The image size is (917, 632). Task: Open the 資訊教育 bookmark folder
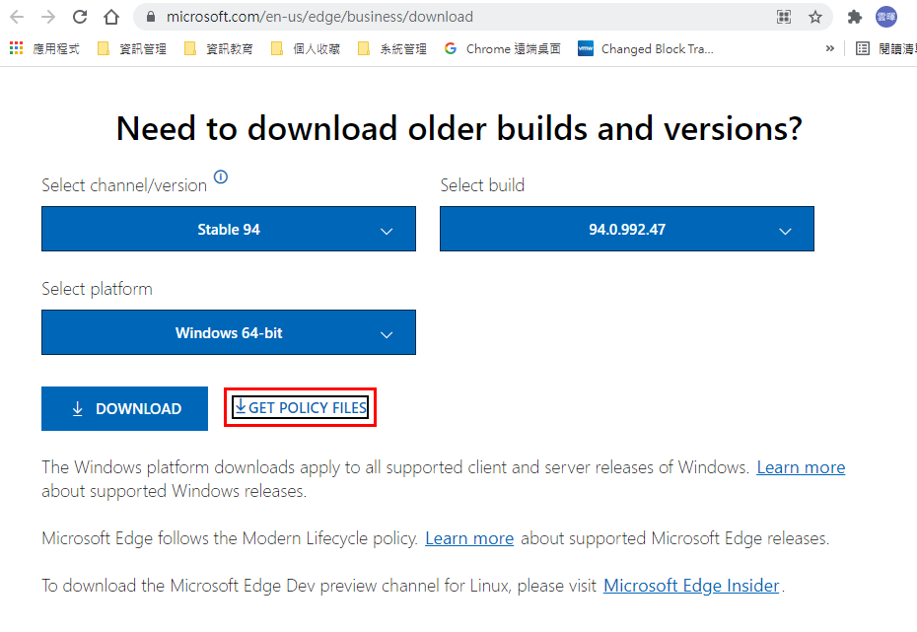(x=219, y=48)
